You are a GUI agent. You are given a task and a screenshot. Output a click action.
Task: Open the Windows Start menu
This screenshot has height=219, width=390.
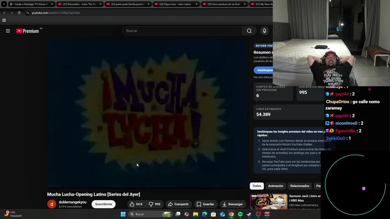click(x=123, y=214)
